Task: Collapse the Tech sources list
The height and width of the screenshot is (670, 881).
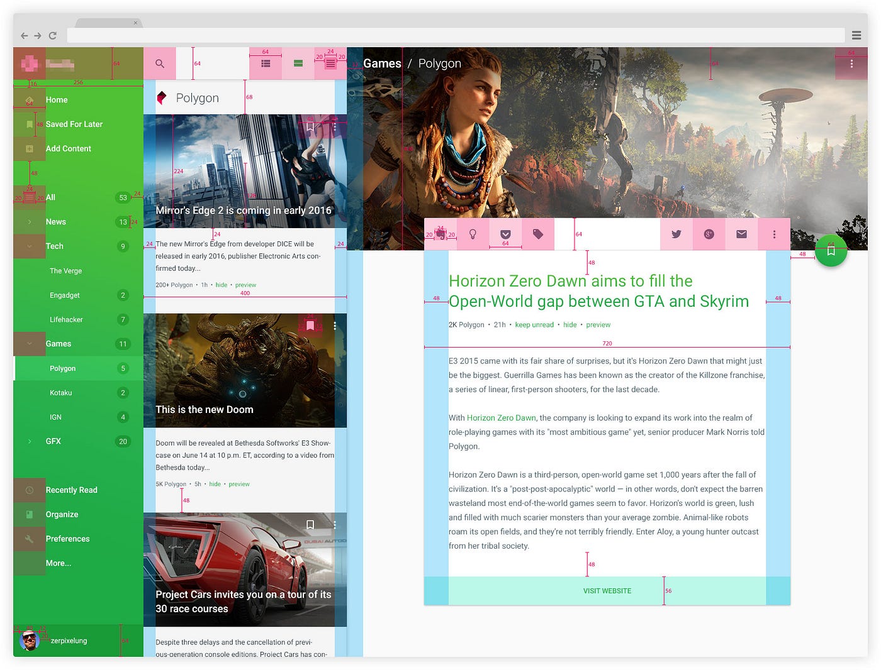Action: pos(29,246)
